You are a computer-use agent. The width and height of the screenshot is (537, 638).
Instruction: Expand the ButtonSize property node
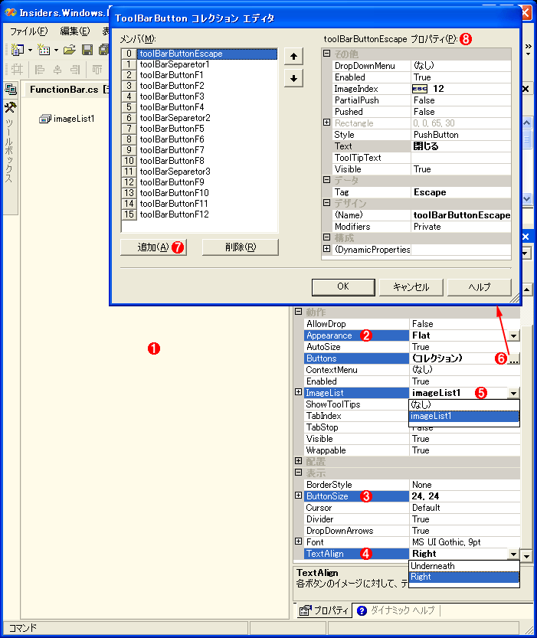coord(298,496)
